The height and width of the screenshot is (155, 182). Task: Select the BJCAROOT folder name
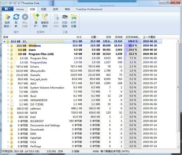tap(37, 121)
